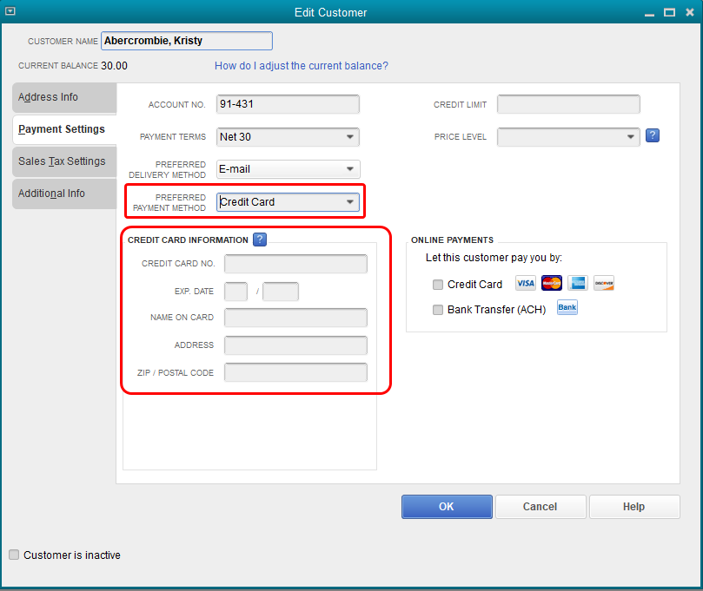Click the expiration month field
Screen dimensions: 703x591
click(235, 292)
